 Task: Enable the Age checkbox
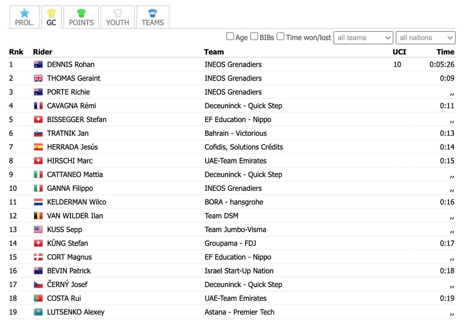click(230, 36)
